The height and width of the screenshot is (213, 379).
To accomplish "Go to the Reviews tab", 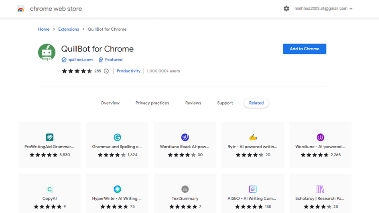I will click(193, 103).
